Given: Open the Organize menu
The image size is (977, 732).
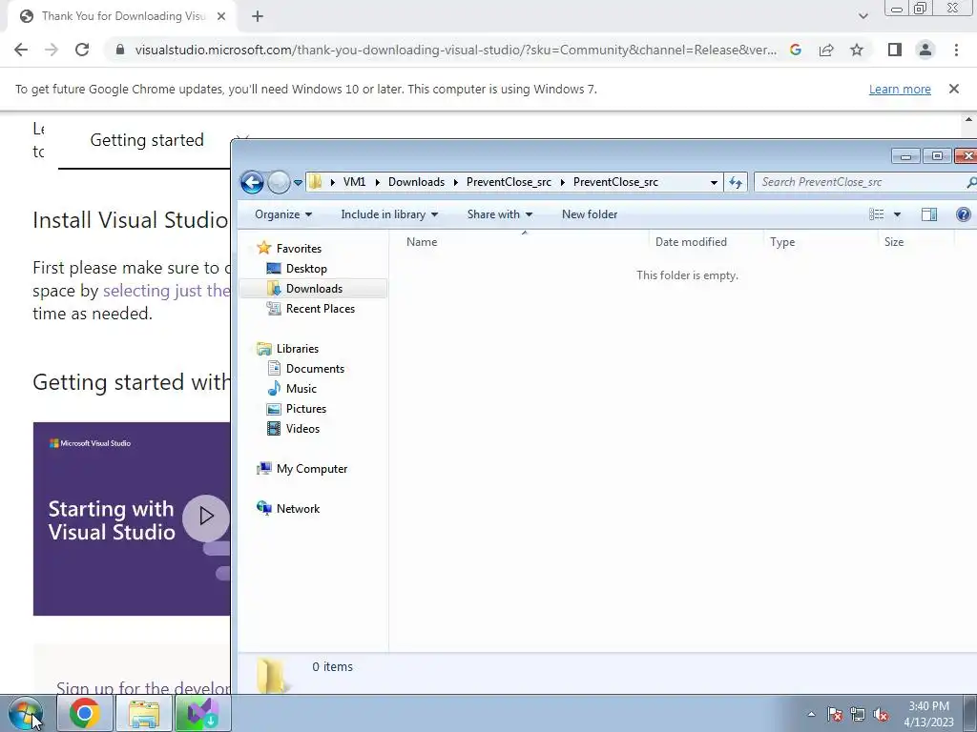Looking at the screenshot, I should click(282, 214).
